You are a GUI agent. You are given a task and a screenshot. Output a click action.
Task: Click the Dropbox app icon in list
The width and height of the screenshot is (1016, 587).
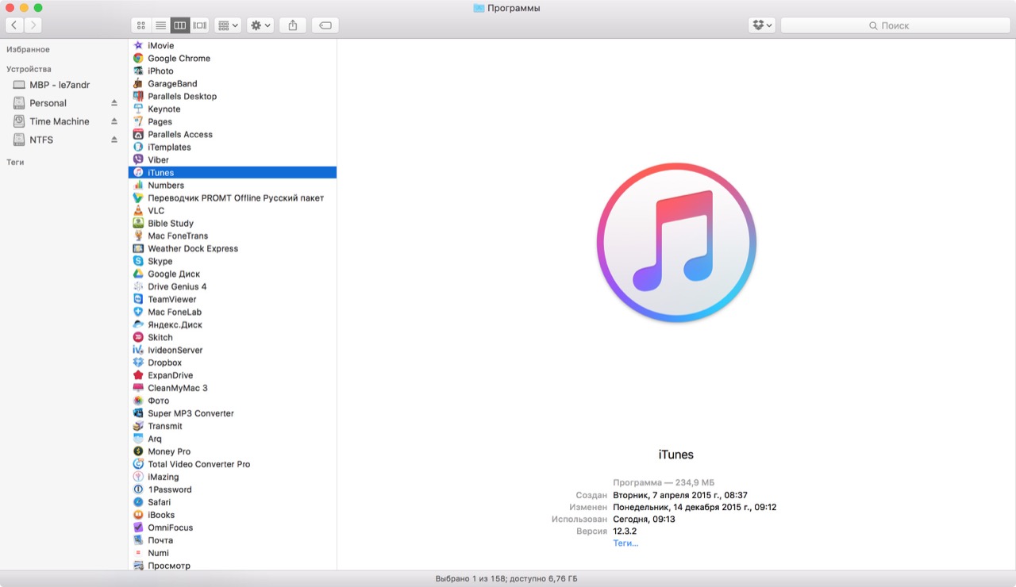[138, 363]
